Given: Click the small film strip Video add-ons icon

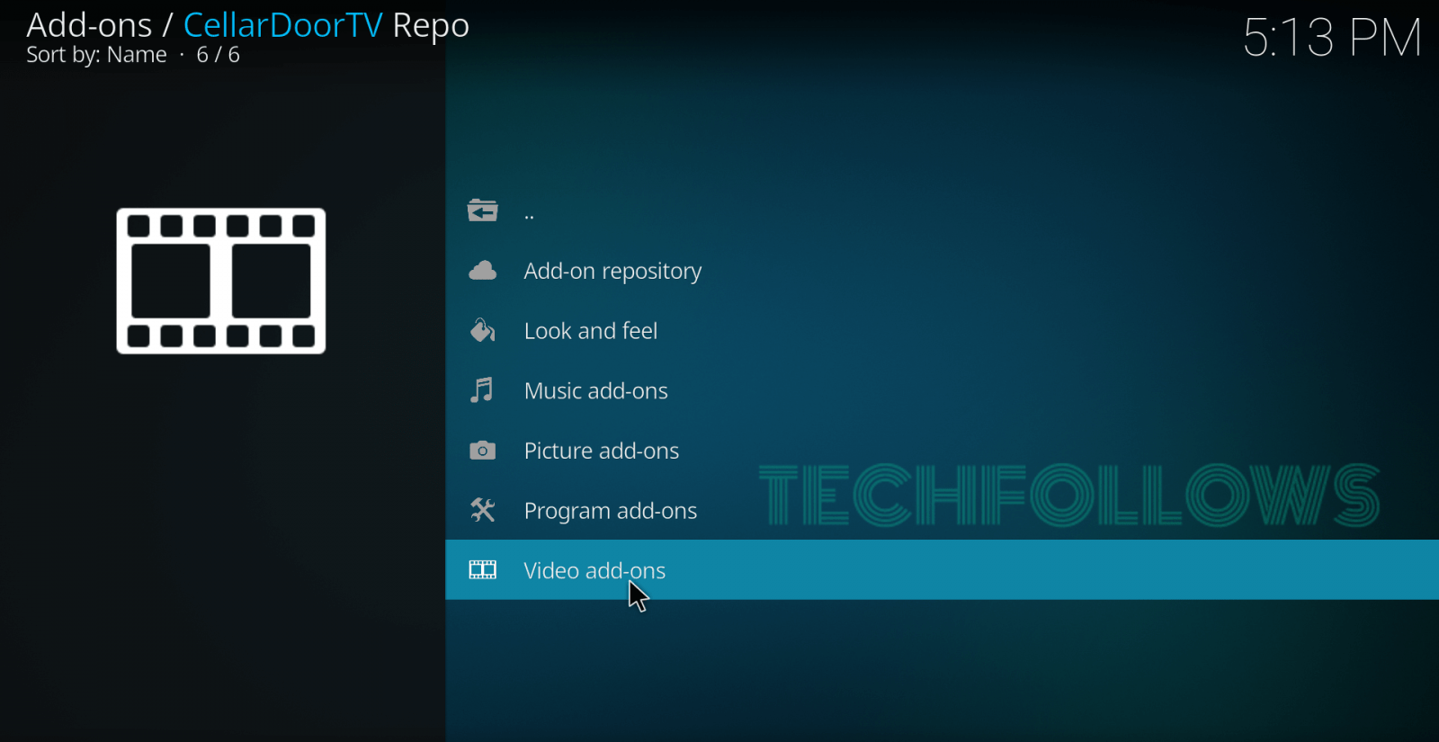Looking at the screenshot, I should 482,569.
